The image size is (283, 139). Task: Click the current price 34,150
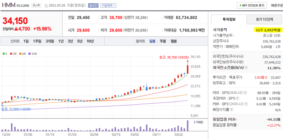point(15,21)
